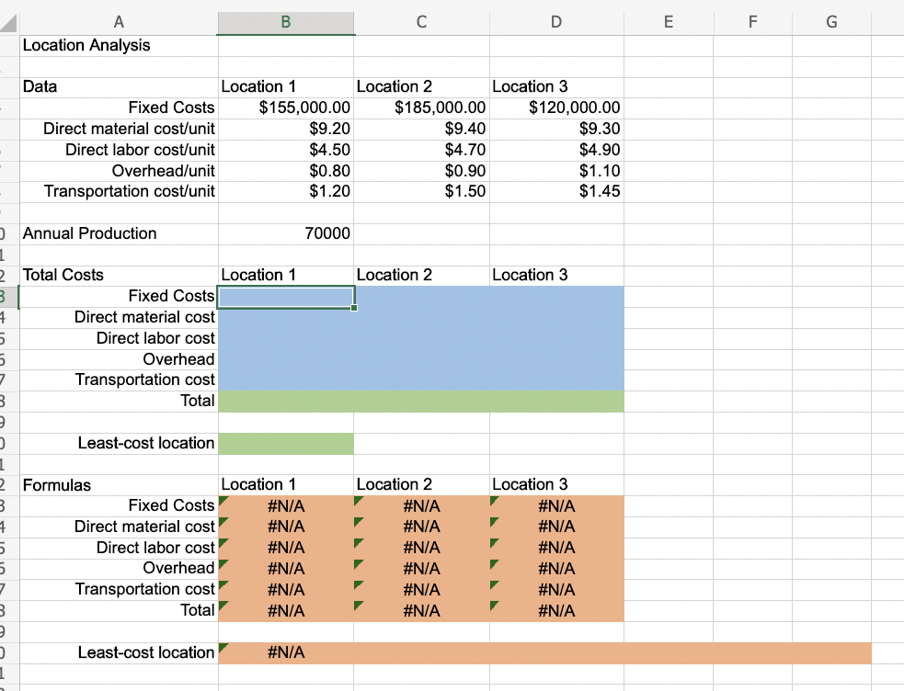
Task: Click the error indicator on Location 3 Overhead #N/A
Action: 495,561
